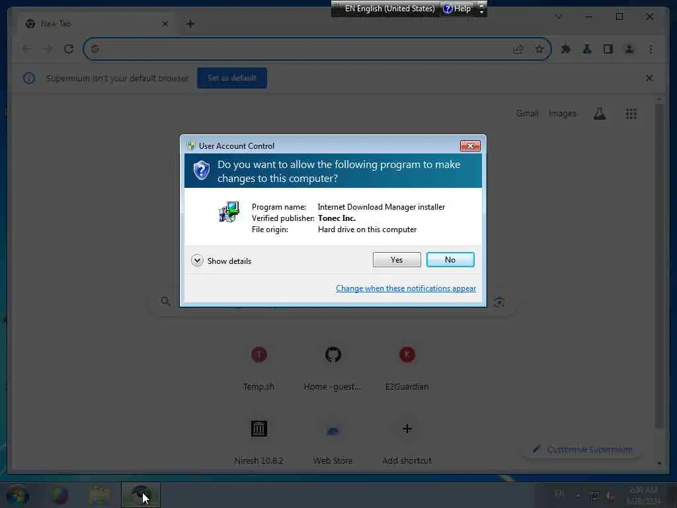Click EN language indicator in taskbar
677x508 pixels.
[x=559, y=493]
